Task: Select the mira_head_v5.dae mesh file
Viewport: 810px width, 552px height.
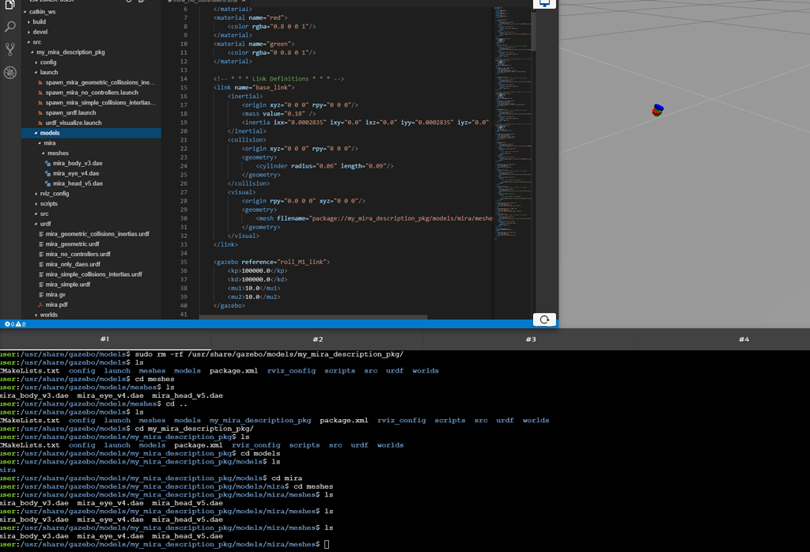Action: 75,183
